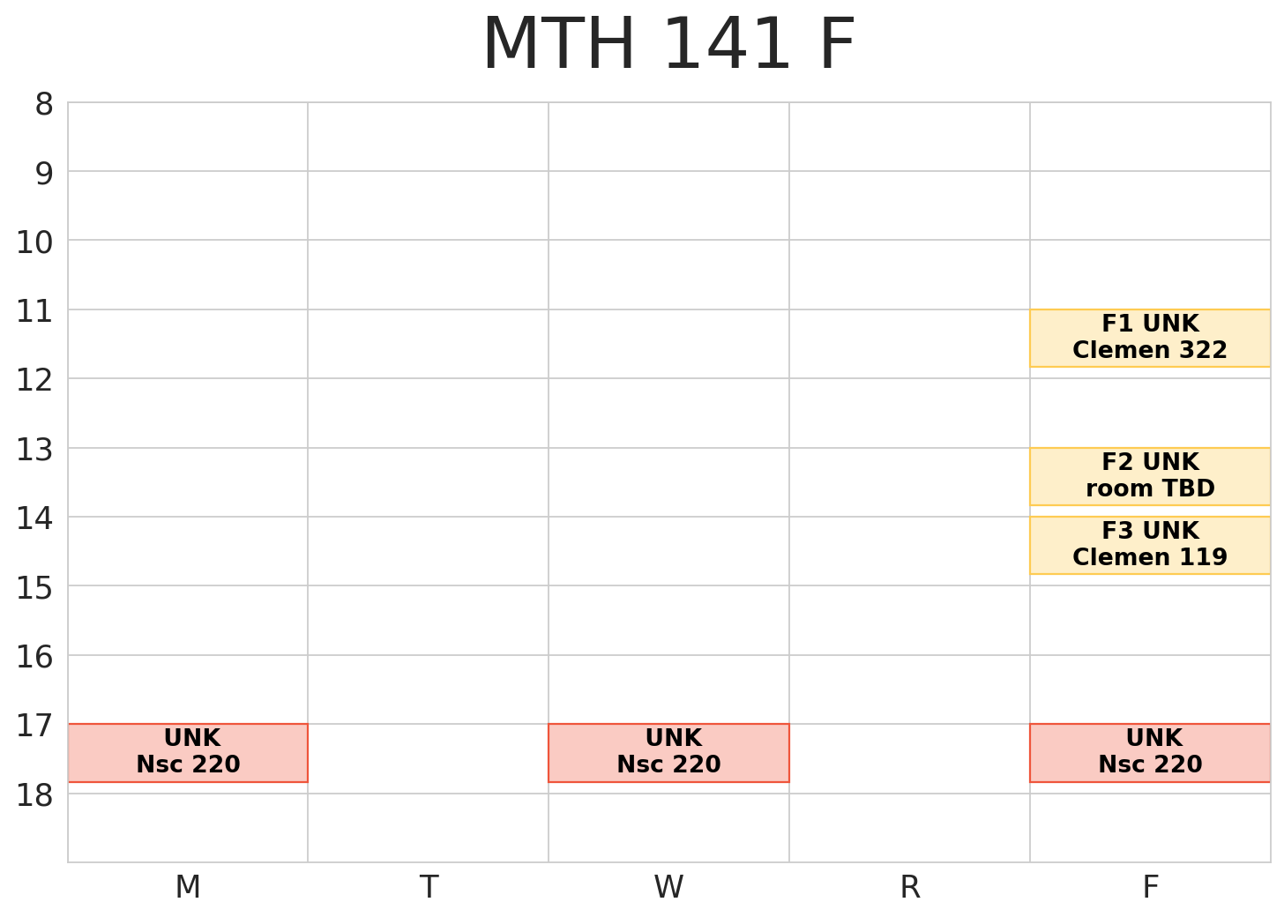Select the 18 hour label
1284x917 pixels.
(35, 795)
